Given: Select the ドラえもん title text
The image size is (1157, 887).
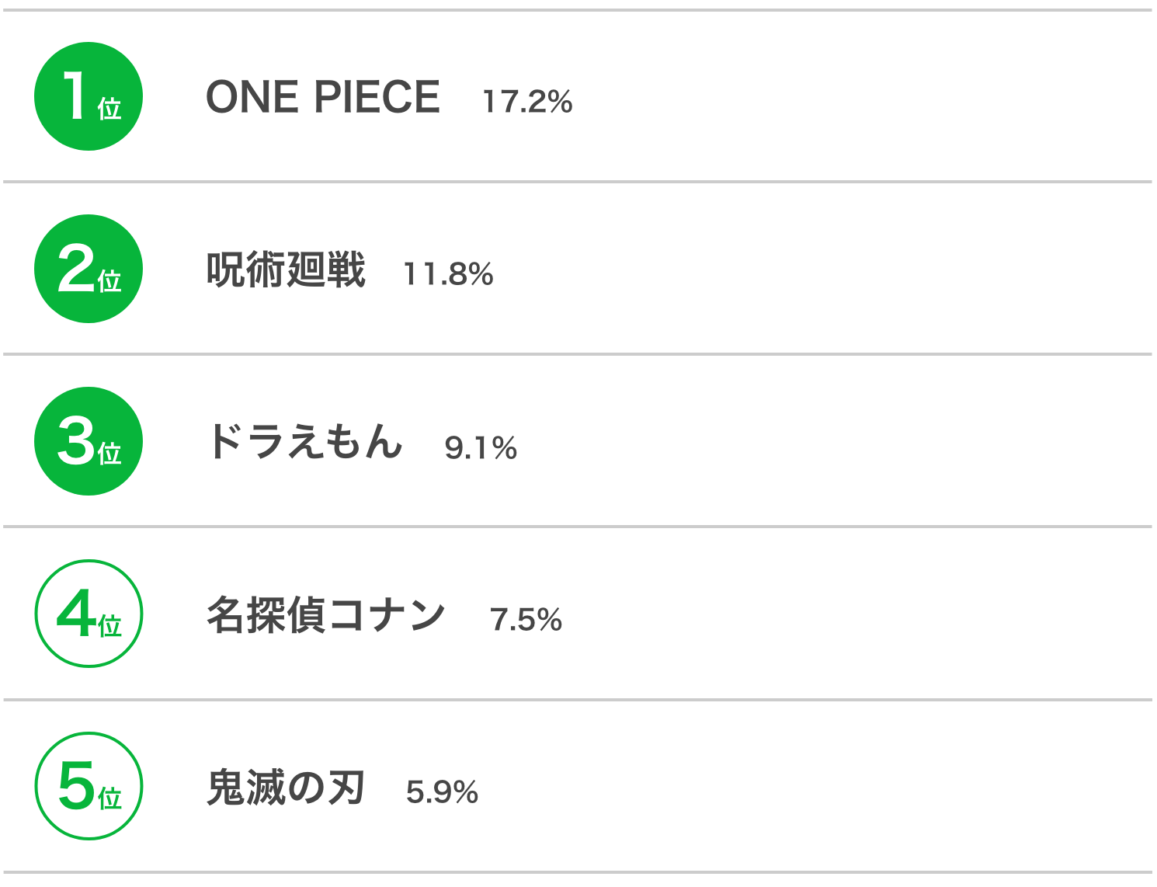Looking at the screenshot, I should pyautogui.click(x=304, y=442).
